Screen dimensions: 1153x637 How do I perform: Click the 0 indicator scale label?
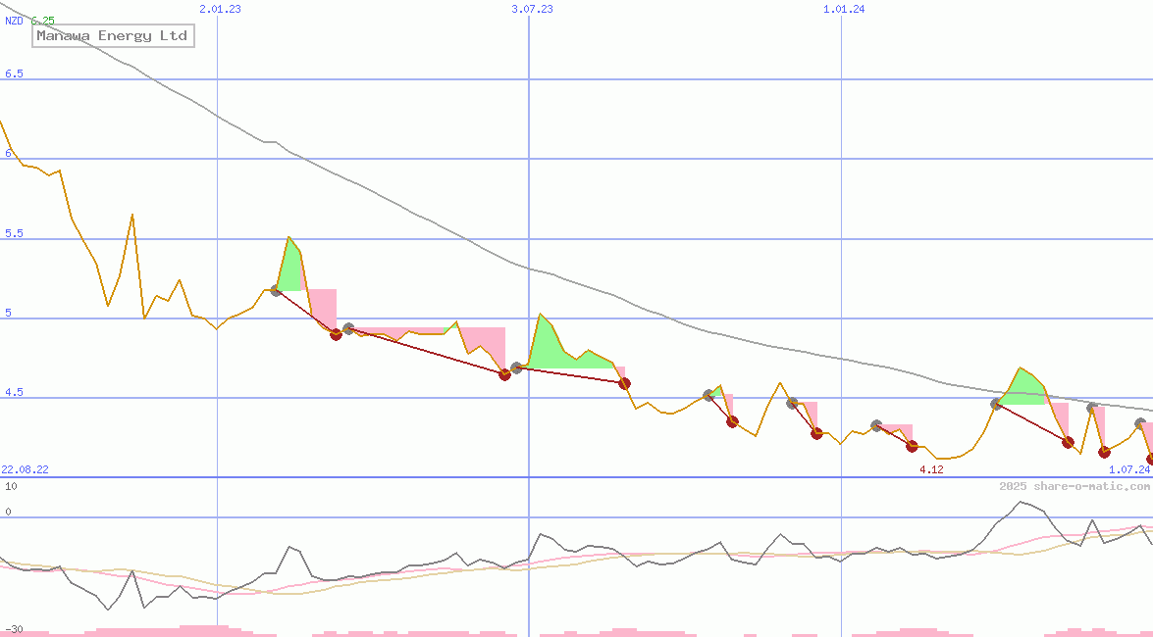tap(8, 513)
